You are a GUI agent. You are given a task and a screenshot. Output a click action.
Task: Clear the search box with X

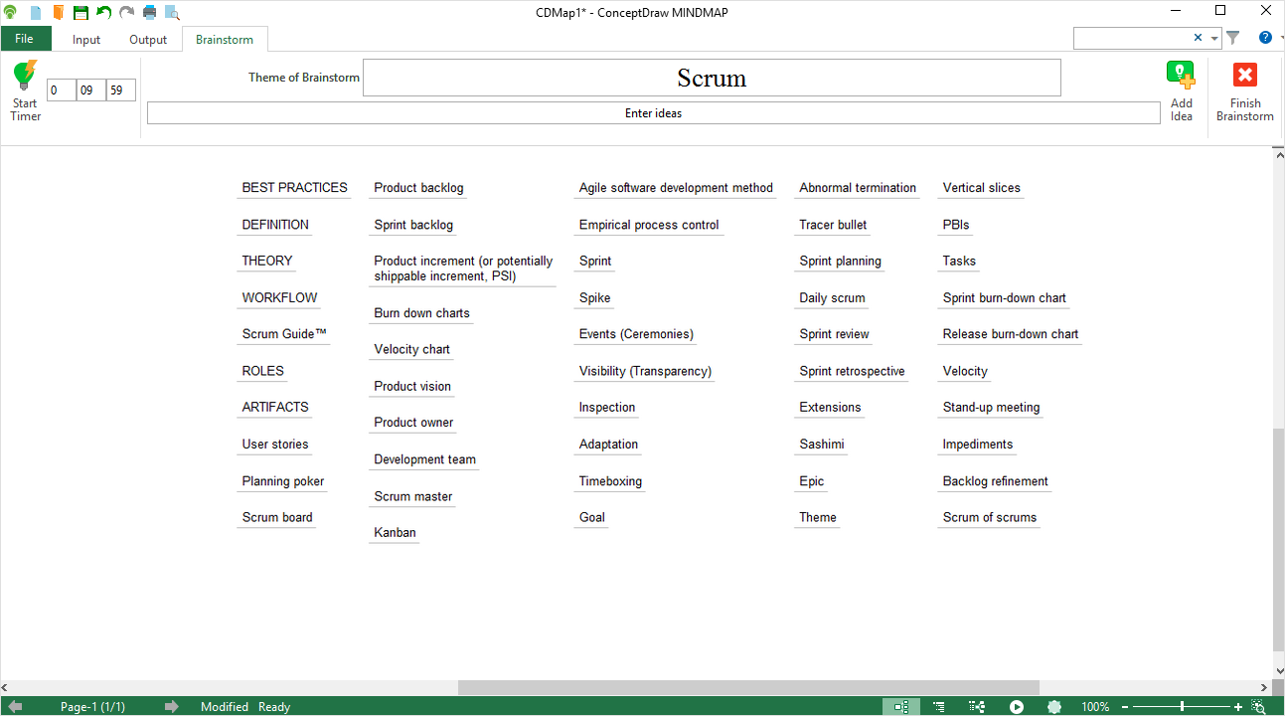click(x=1199, y=38)
